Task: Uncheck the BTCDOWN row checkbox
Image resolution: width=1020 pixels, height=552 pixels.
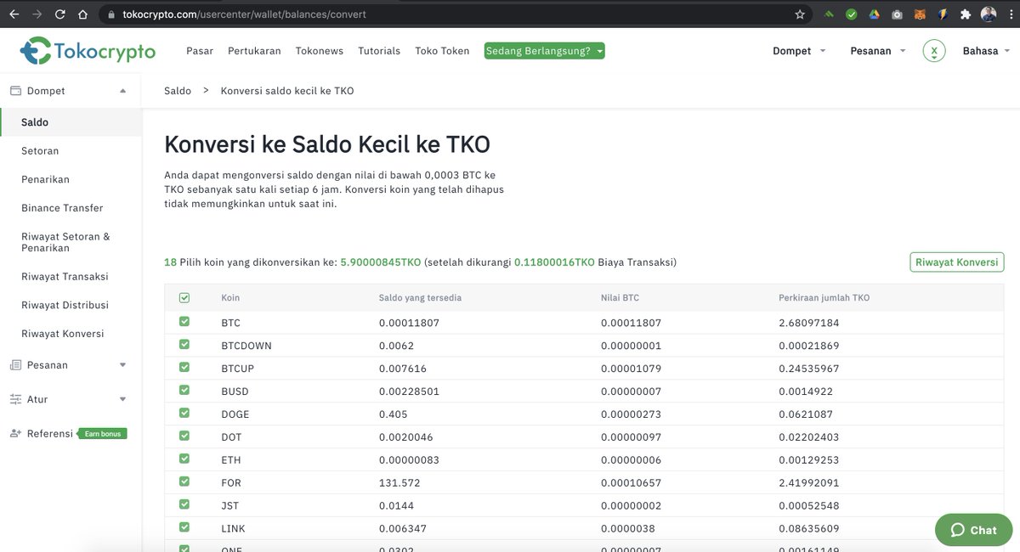Action: pyautogui.click(x=184, y=345)
